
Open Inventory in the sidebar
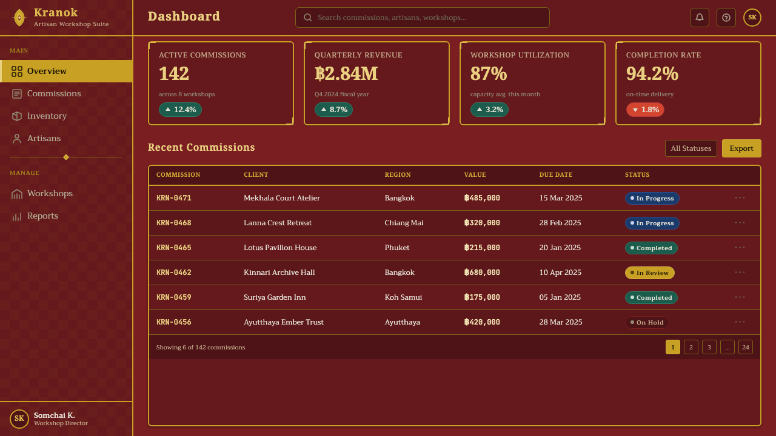click(66, 116)
